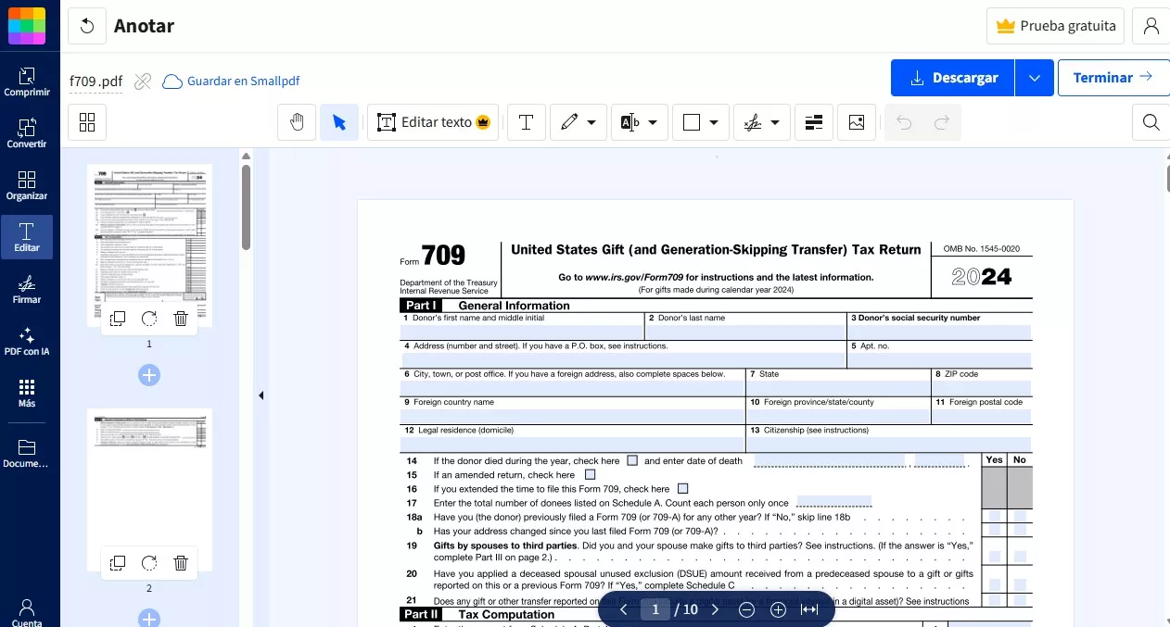This screenshot has width=1170, height=627.
Task: Click the thumbnail panel vertical scrollbar
Action: [247, 207]
